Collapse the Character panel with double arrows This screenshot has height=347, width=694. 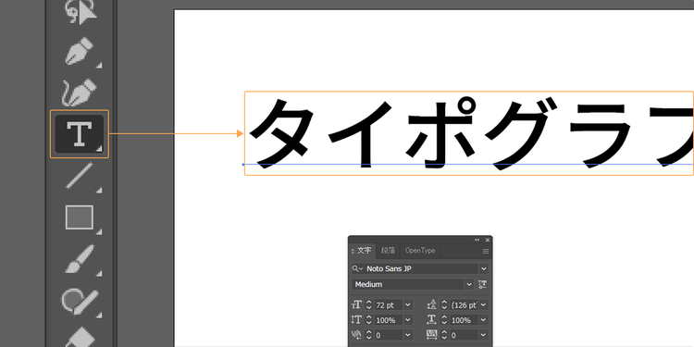(477, 240)
